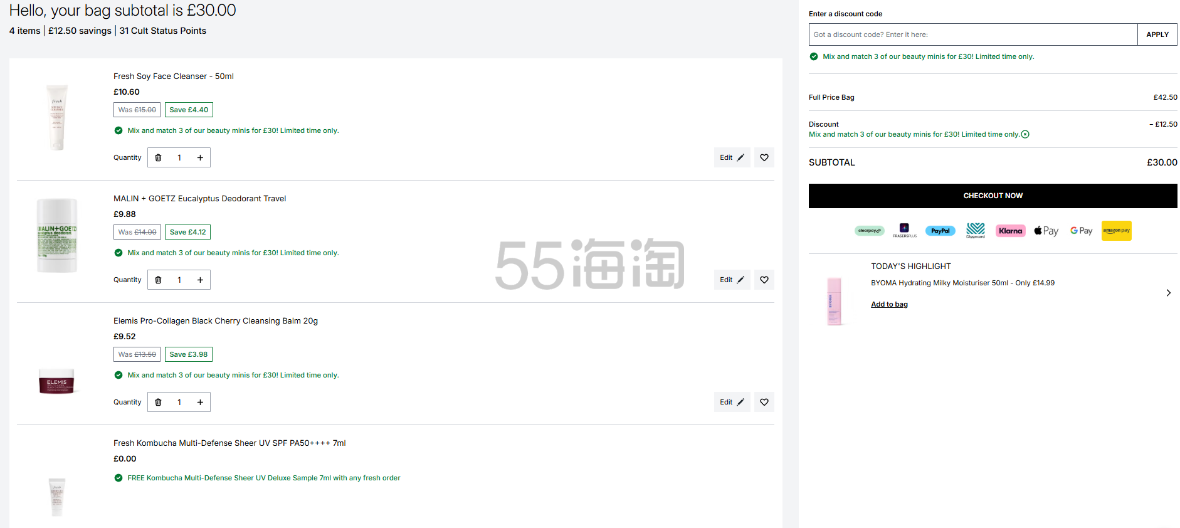The width and height of the screenshot is (1180, 528).
Task: Open Elemis Pro-Collagen Black Cherry Cleansing Balm title
Action: click(216, 321)
